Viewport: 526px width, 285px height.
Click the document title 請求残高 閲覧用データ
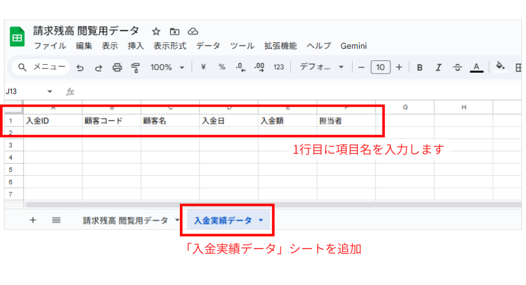point(86,31)
